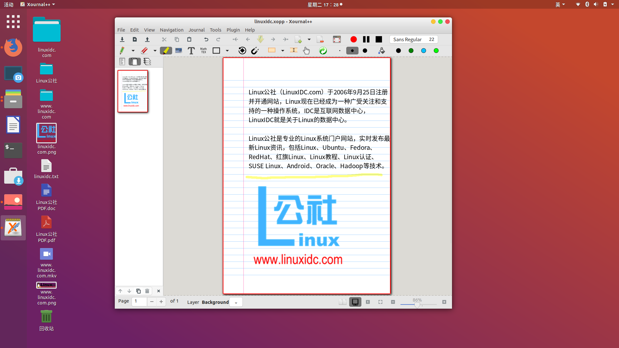
Task: Undo the last action
Action: coord(206,39)
